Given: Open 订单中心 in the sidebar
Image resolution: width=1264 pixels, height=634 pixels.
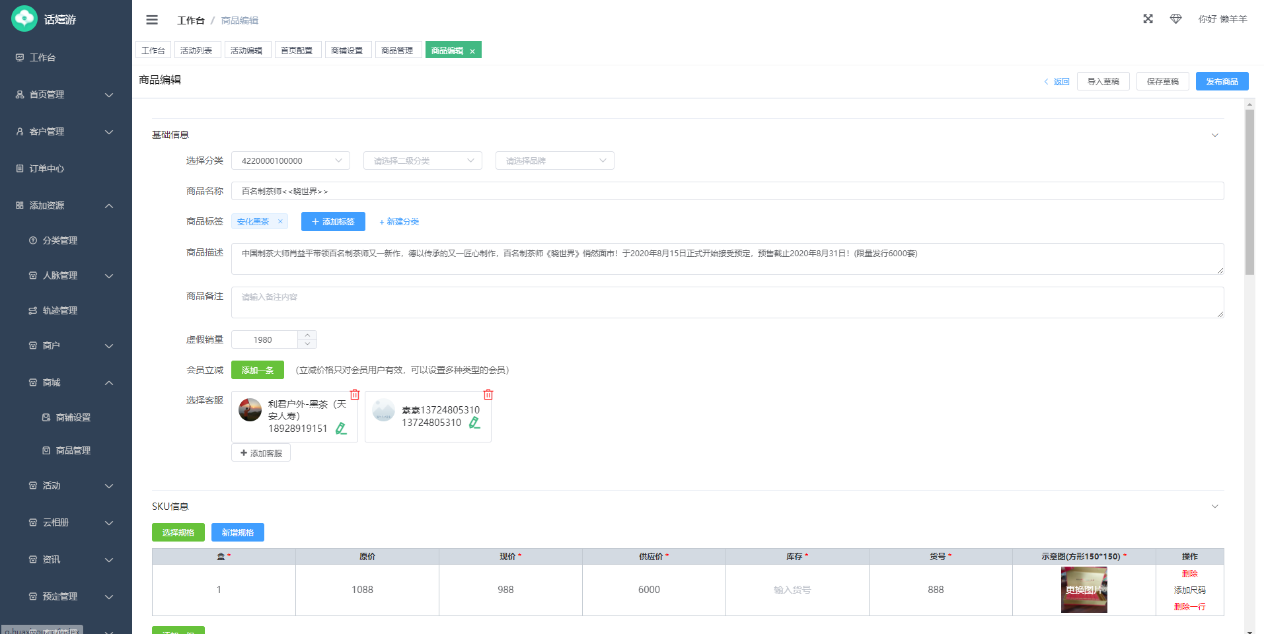Looking at the screenshot, I should point(66,168).
